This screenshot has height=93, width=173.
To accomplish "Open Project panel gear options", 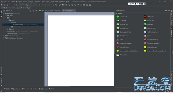I will pyautogui.click(x=40, y=11).
